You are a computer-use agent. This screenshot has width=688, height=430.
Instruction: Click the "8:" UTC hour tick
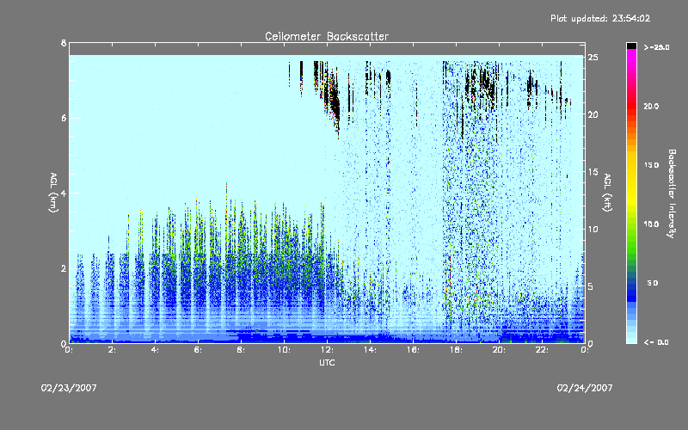click(242, 350)
